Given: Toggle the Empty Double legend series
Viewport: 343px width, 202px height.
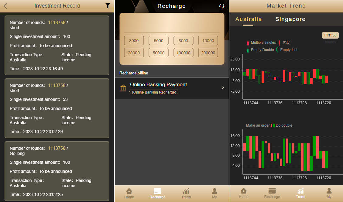Looking at the screenshot, I should tap(260, 50).
